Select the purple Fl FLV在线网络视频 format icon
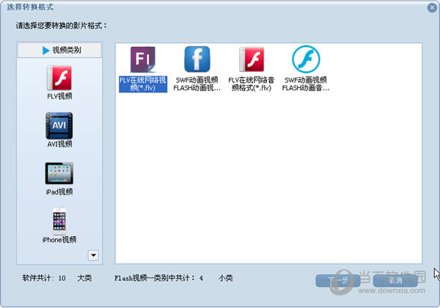 pos(143,59)
